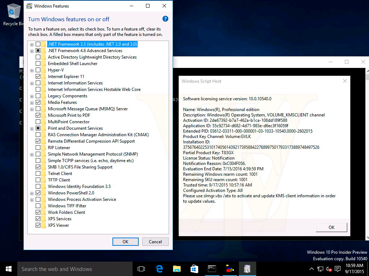Expand the Media Features node
This screenshot has width=369, height=276.
(x=32, y=103)
